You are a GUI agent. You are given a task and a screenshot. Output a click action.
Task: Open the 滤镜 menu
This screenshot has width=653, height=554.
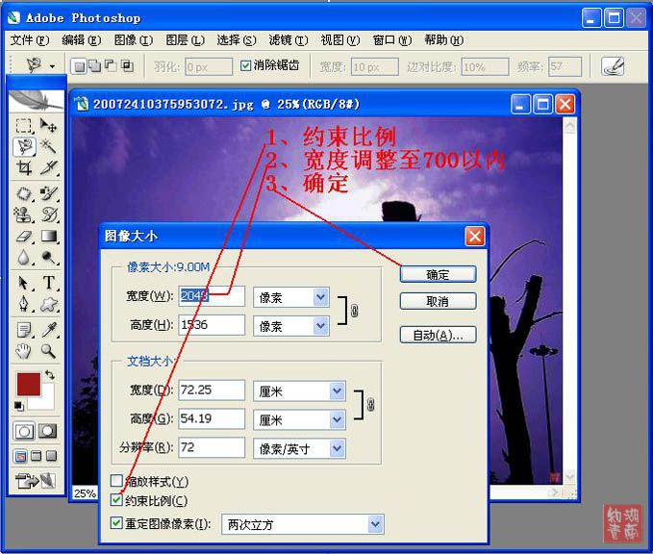pyautogui.click(x=288, y=40)
